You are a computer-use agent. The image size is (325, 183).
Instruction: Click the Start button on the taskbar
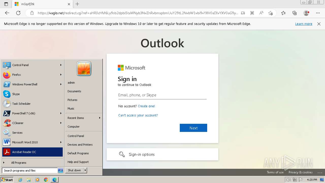[7, 180]
